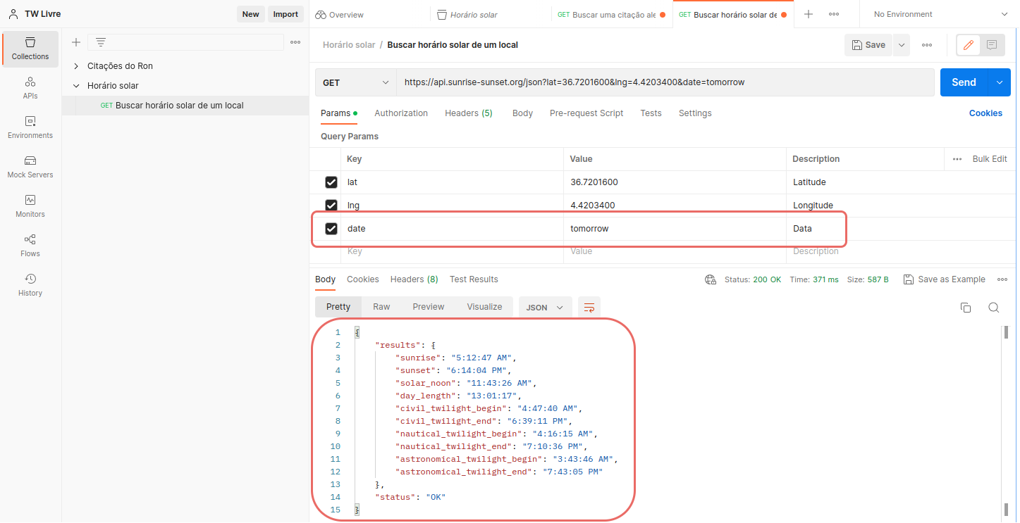Uncheck the lat parameter checkbox
1020x523 pixels.
[x=331, y=182]
